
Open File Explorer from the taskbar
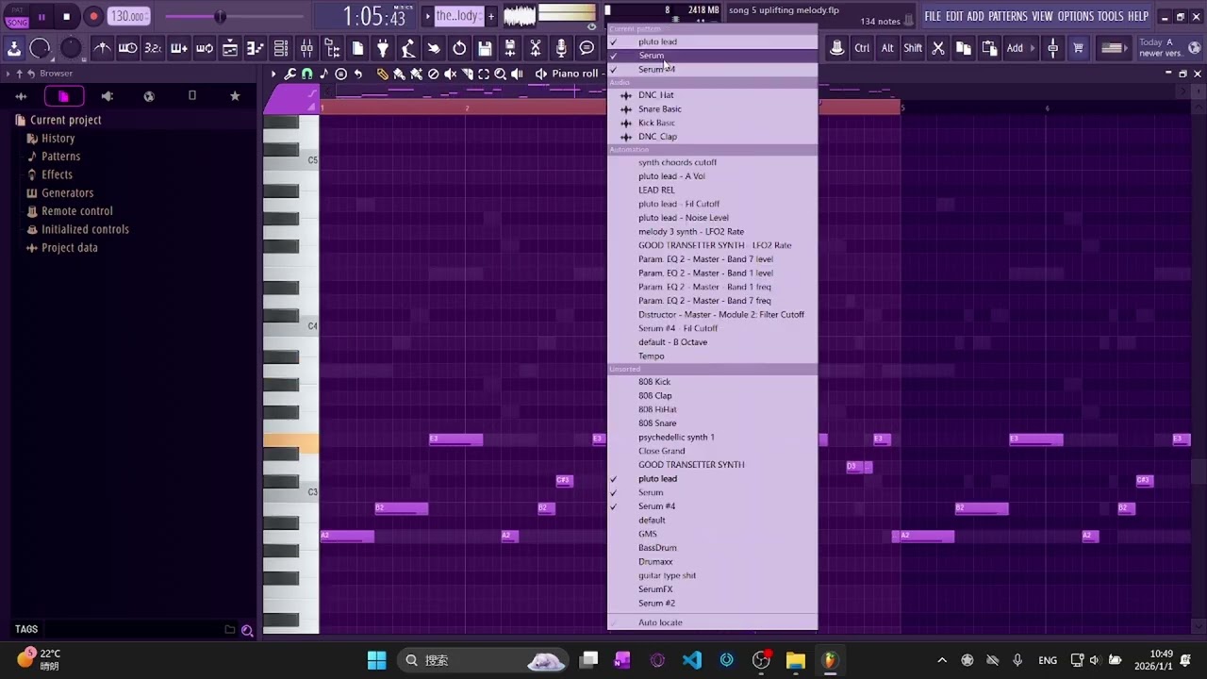(x=795, y=660)
